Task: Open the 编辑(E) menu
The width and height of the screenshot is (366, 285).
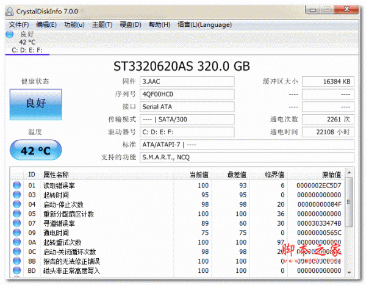Action: click(46, 24)
